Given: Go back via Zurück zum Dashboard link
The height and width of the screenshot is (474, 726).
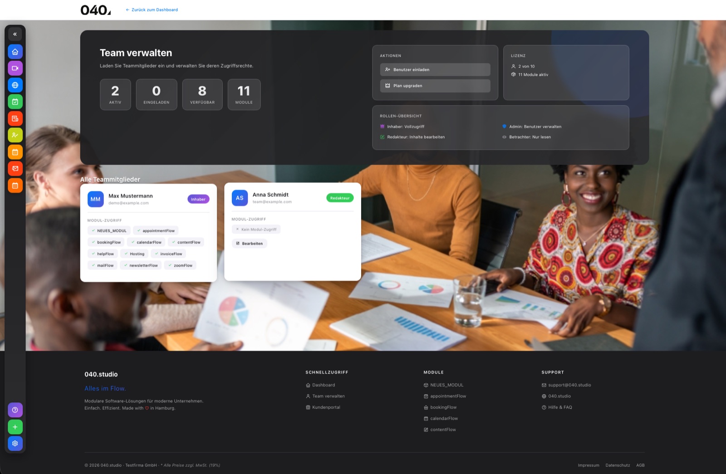Looking at the screenshot, I should tap(152, 10).
